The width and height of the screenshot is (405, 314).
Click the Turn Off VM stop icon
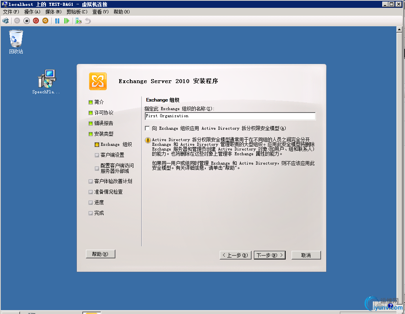(x=27, y=21)
